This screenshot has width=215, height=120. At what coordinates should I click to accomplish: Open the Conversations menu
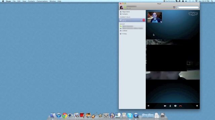tap(42, 1)
